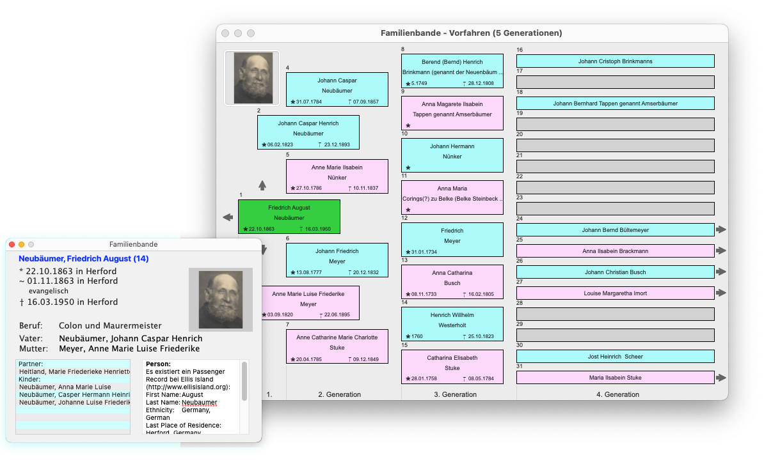Viewport: 764px width, 464px height.
Task: Click mother's name Meyer, Anne Marie Luise Friederike
Action: click(129, 348)
